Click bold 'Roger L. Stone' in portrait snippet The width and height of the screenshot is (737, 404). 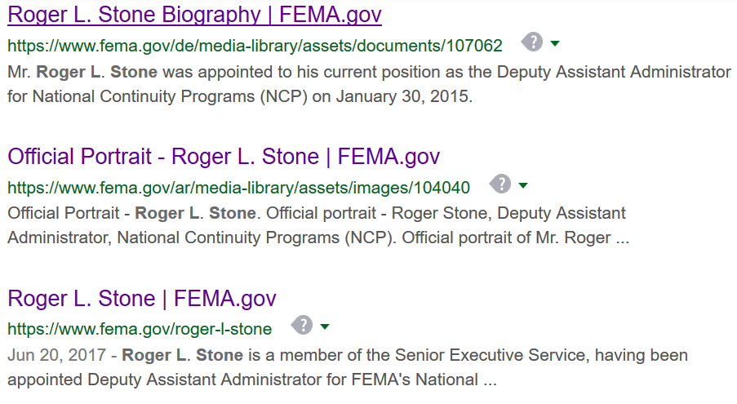pyautogui.click(x=195, y=213)
